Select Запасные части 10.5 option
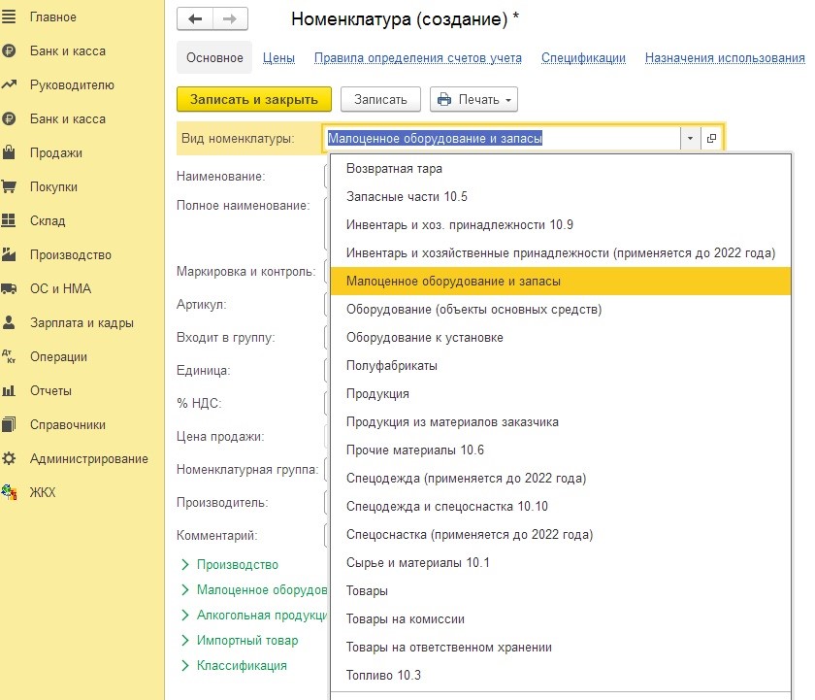 tap(561, 196)
